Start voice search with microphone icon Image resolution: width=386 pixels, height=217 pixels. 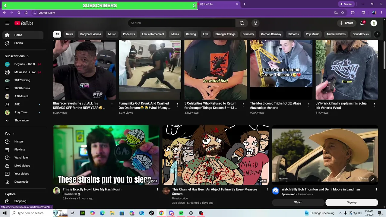coord(255,23)
